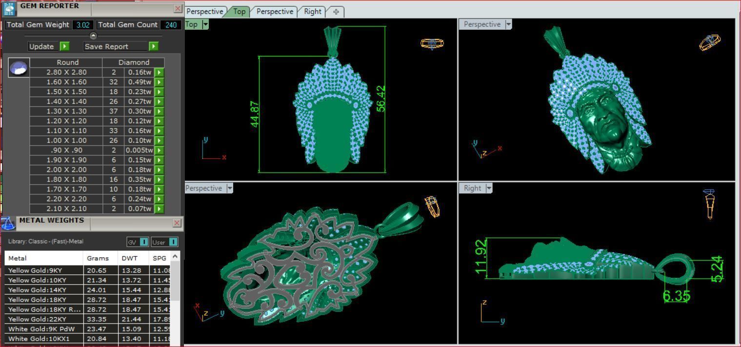Click green arrow on 1.90 X 1.90 row
This screenshot has width=741, height=347.
[159, 160]
